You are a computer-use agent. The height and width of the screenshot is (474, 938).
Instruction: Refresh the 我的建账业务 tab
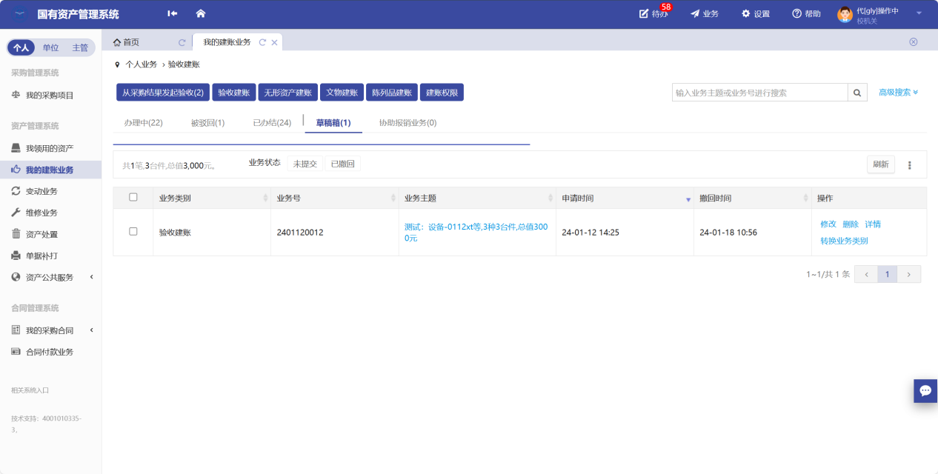tap(262, 42)
